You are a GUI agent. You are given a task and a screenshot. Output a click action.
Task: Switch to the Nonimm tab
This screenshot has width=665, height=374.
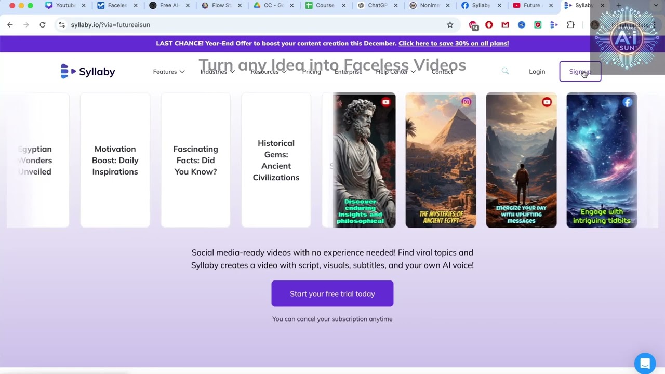point(429,6)
